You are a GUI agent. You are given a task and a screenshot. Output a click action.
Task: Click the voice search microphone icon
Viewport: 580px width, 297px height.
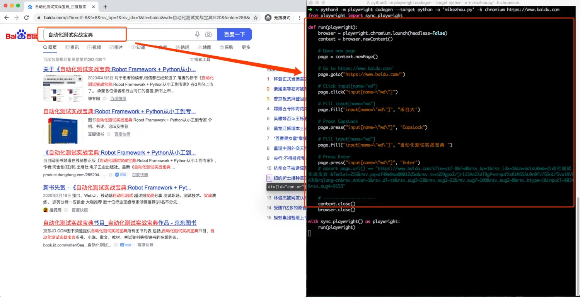pos(197,34)
